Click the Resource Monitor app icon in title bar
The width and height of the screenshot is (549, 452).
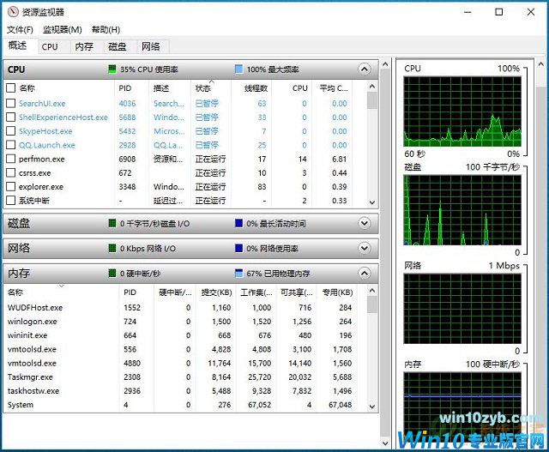(x=13, y=12)
